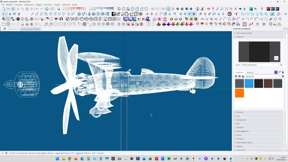The image size is (288, 162).
Task: Click the blue question-mark 2 icon
Action: pyautogui.click(x=147, y=19)
